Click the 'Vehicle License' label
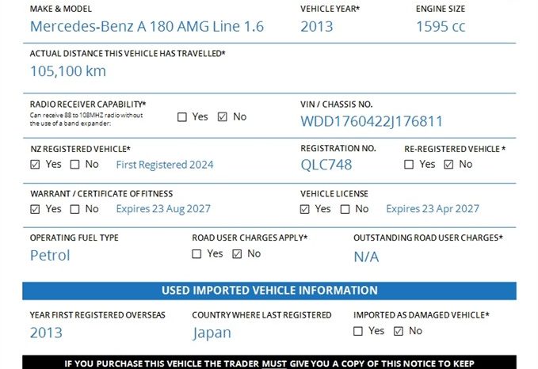The image size is (538, 369). pyautogui.click(x=334, y=194)
